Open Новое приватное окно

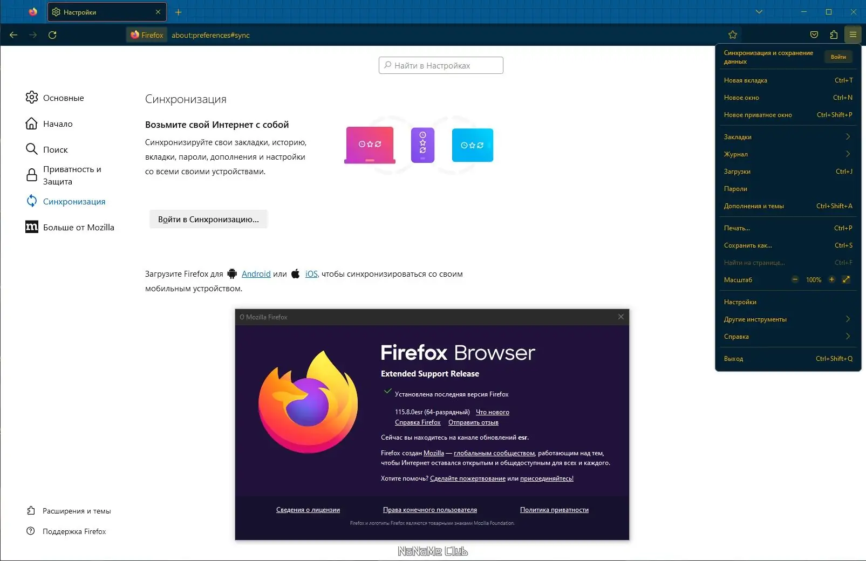(x=788, y=115)
